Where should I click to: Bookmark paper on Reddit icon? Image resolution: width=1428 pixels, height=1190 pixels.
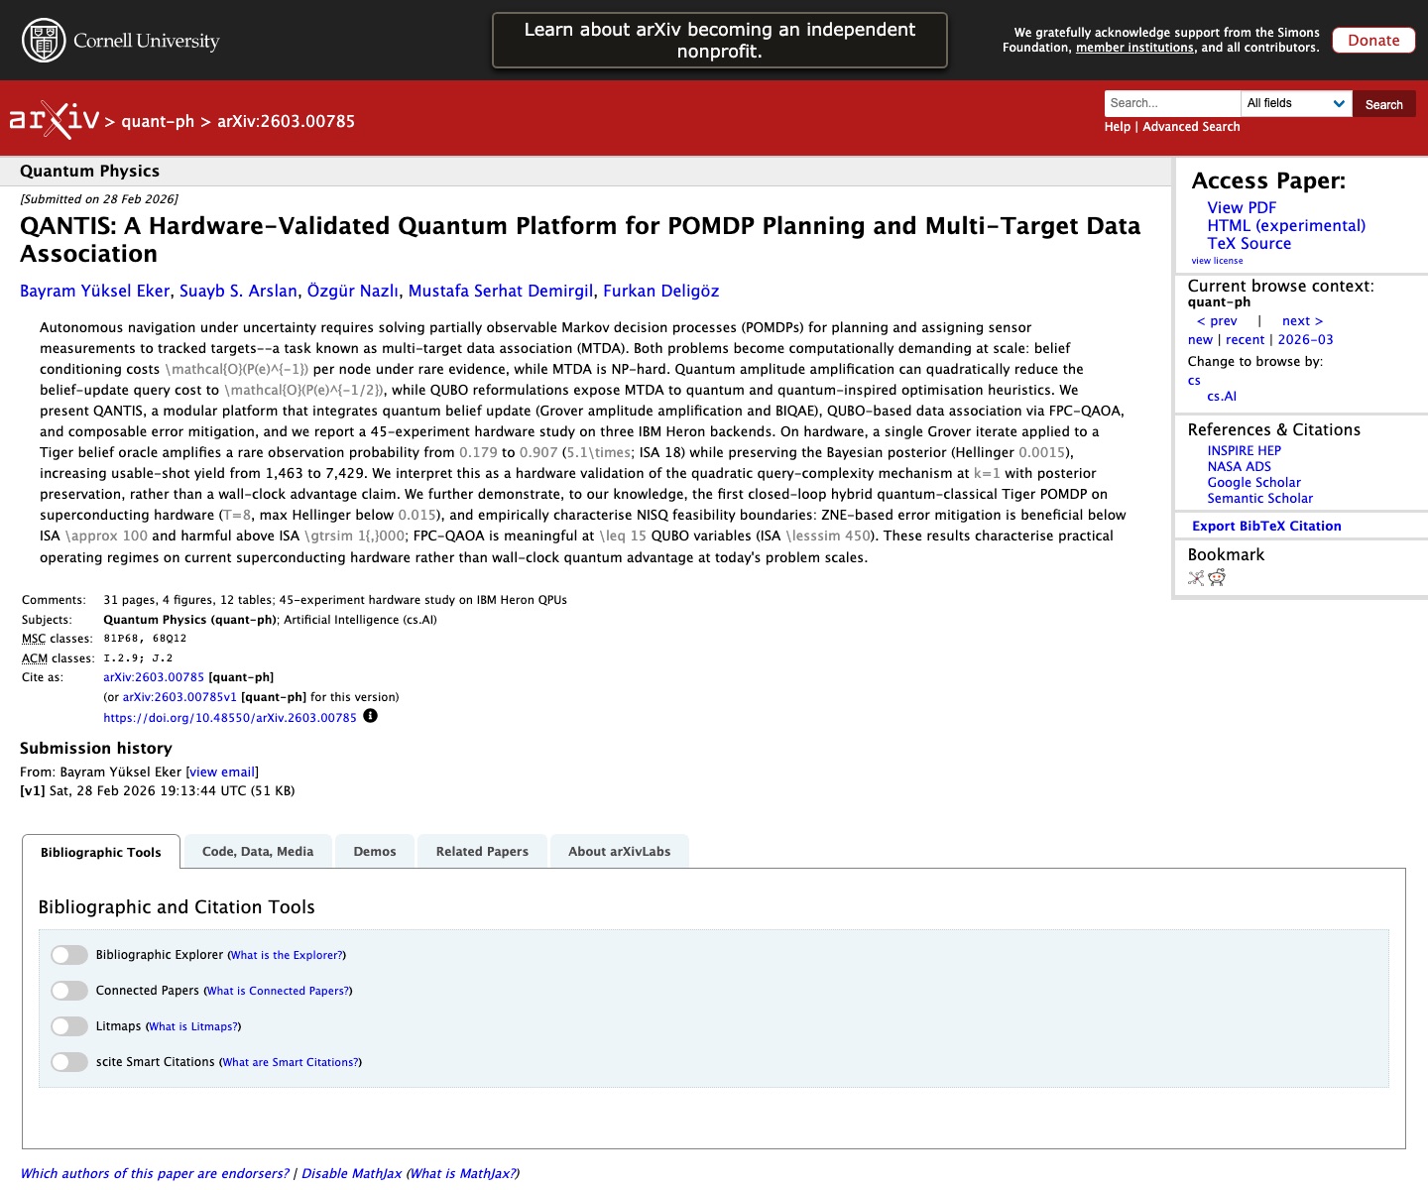(1217, 578)
